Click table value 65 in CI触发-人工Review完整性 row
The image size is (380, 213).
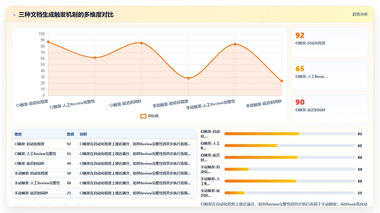[x=69, y=154]
